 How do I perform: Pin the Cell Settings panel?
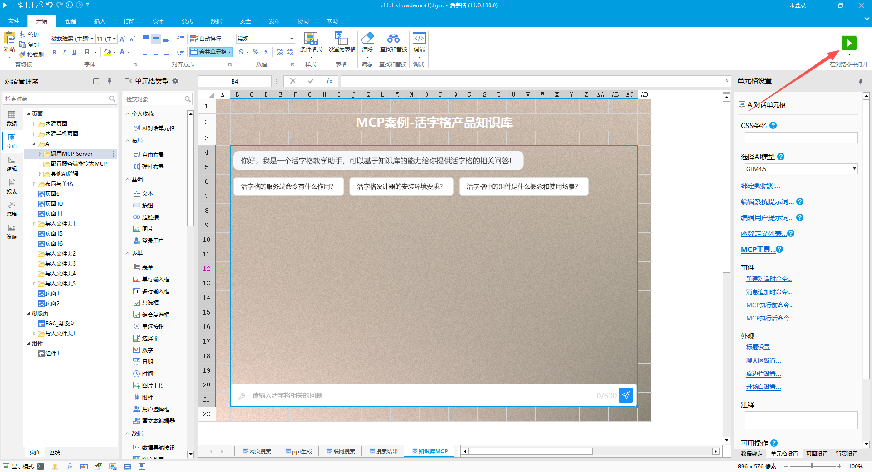(x=860, y=81)
